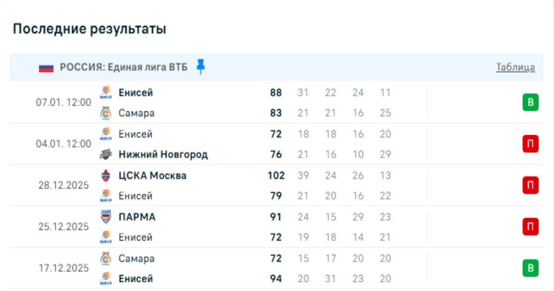The width and height of the screenshot is (554, 291).
Task: Click the green В badge for 07.01 match
Action: point(531,103)
